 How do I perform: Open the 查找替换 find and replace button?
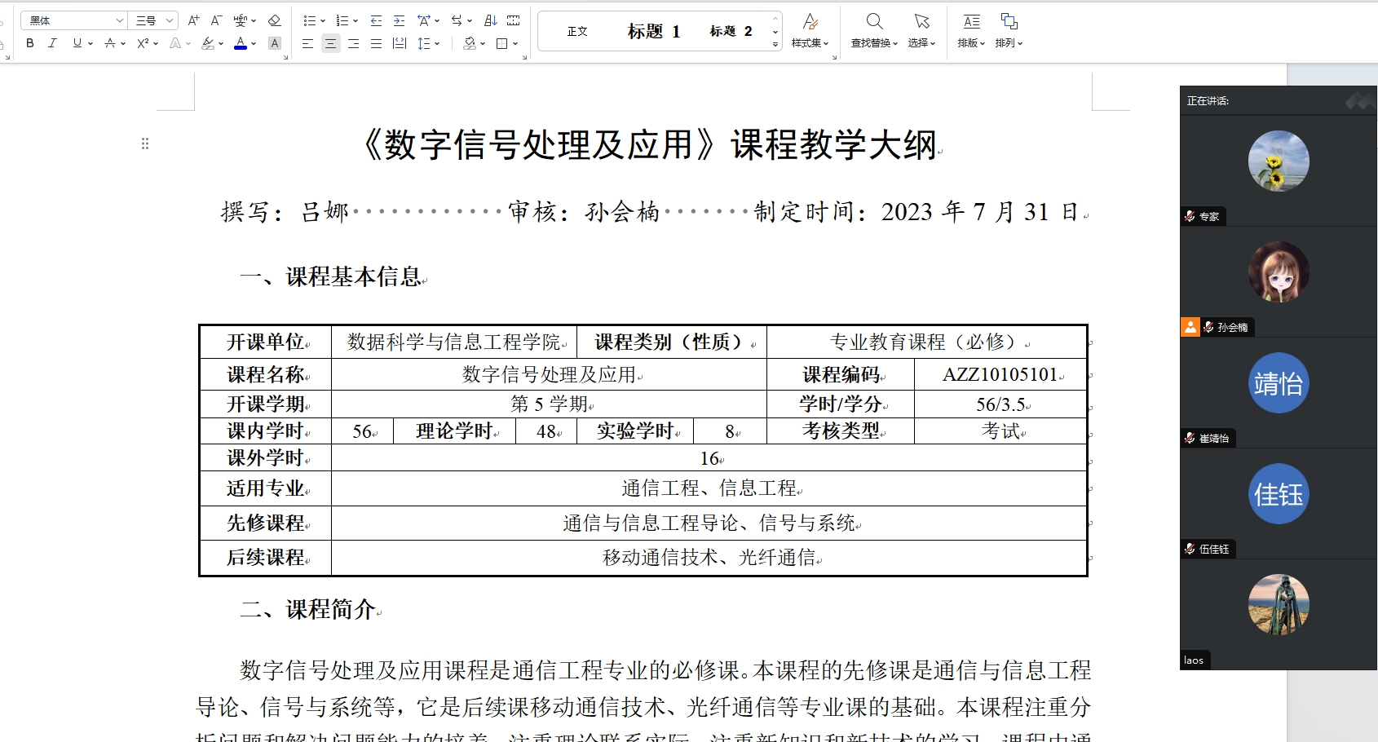873,30
